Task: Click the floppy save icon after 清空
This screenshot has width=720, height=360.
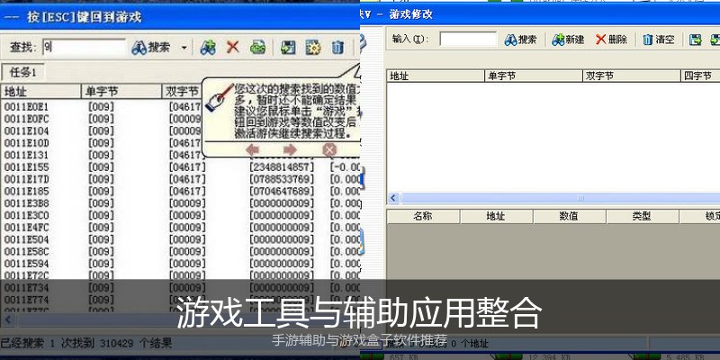Action: 696,40
